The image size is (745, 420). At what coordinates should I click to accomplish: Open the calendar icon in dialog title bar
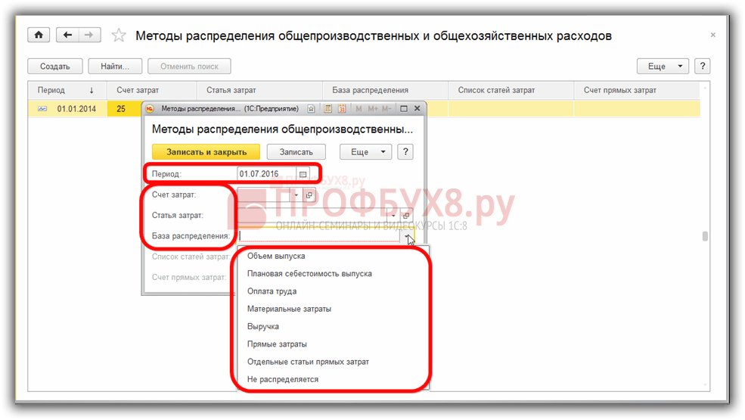[342, 109]
